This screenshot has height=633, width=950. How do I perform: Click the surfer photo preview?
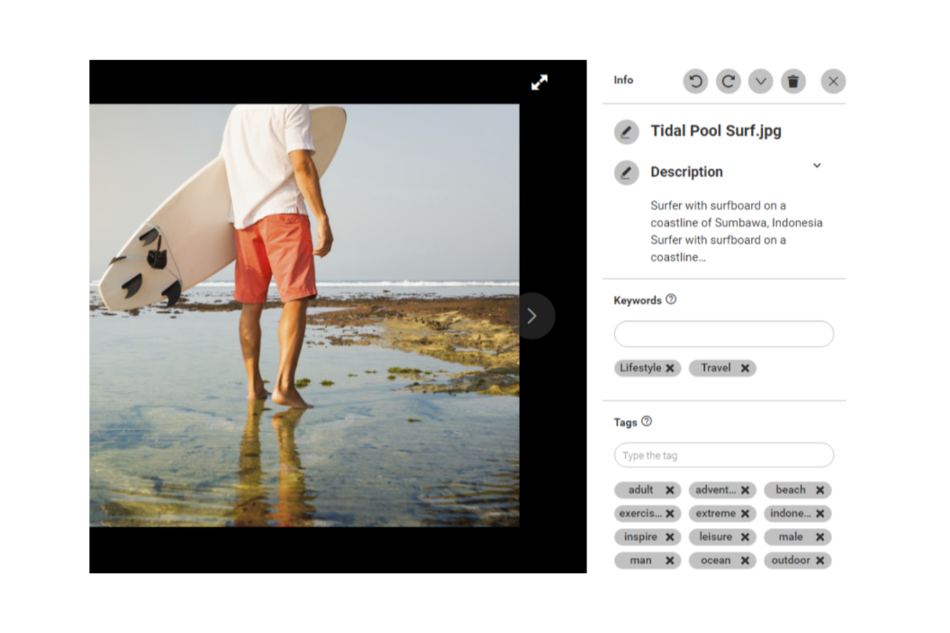pyautogui.click(x=304, y=316)
